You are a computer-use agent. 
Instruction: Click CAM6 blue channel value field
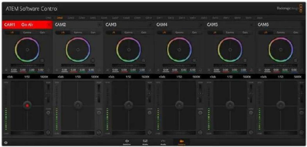pos(295,70)
